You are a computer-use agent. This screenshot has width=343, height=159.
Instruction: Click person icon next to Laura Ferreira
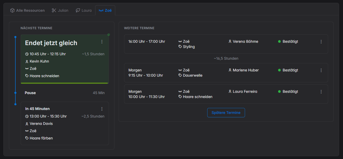click(x=230, y=91)
